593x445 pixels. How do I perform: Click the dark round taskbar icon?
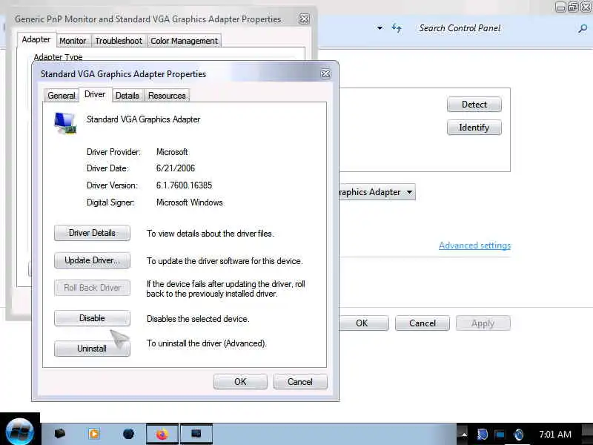pos(128,434)
